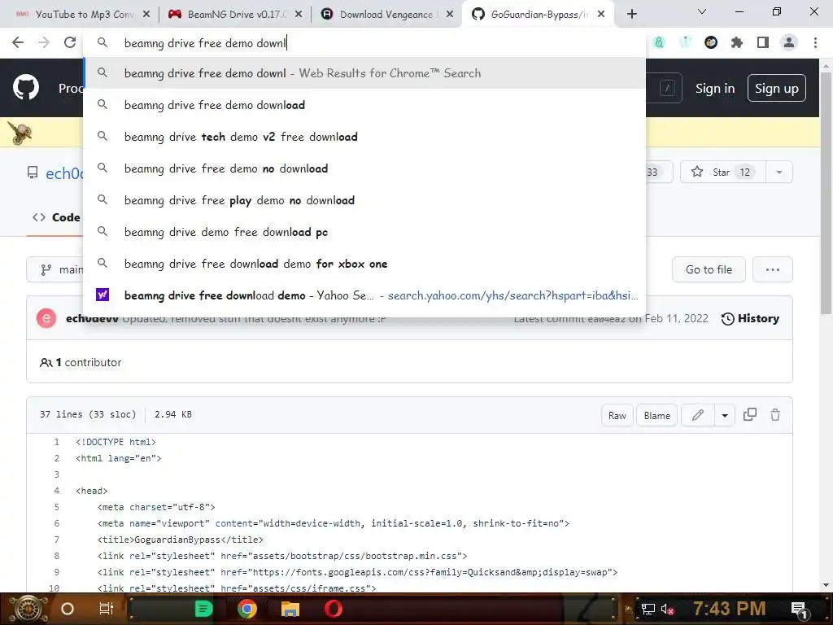The width and height of the screenshot is (833, 625).
Task: Click the browser back arrow
Action: click(18, 42)
